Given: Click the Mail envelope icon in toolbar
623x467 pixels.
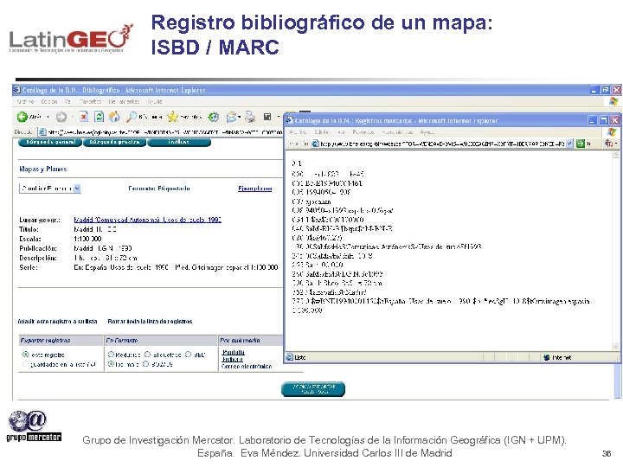Looking at the screenshot, I should (x=231, y=117).
